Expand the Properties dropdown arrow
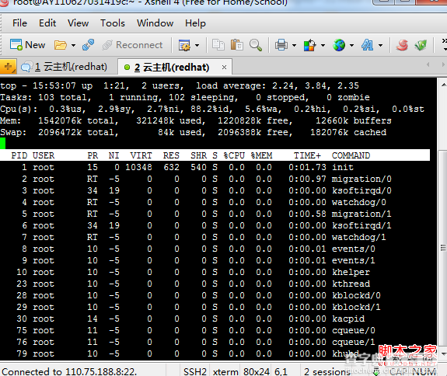 point(197,45)
